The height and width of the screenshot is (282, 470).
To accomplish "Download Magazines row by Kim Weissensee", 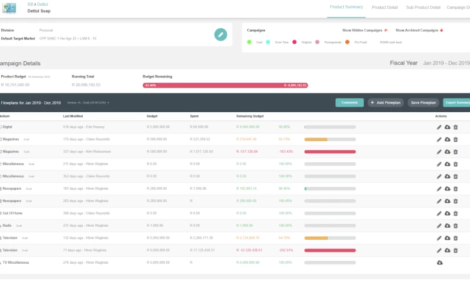I will [447, 152].
